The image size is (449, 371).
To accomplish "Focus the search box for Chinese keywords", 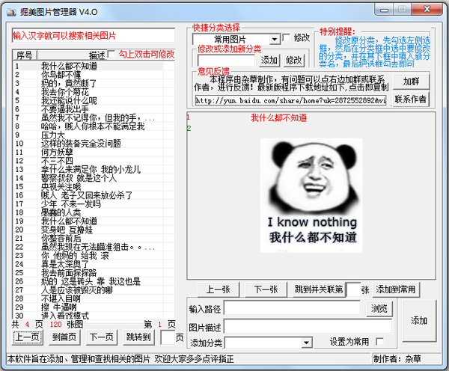I will coord(94,36).
